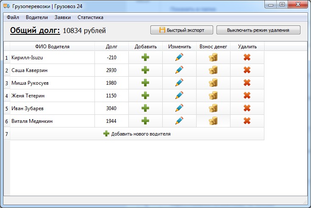The width and height of the screenshot is (311, 208).
Task: Remove driver Иван Зубарев
Action: tap(247, 108)
